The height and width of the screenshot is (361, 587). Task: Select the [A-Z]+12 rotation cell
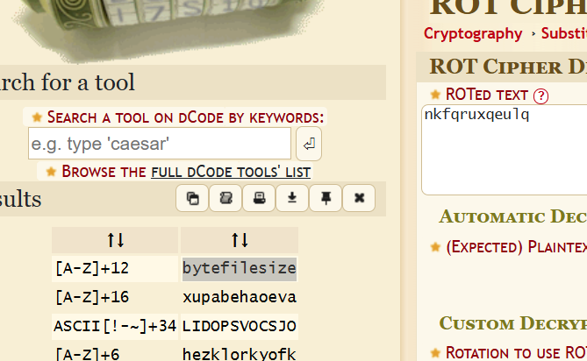[x=115, y=269]
